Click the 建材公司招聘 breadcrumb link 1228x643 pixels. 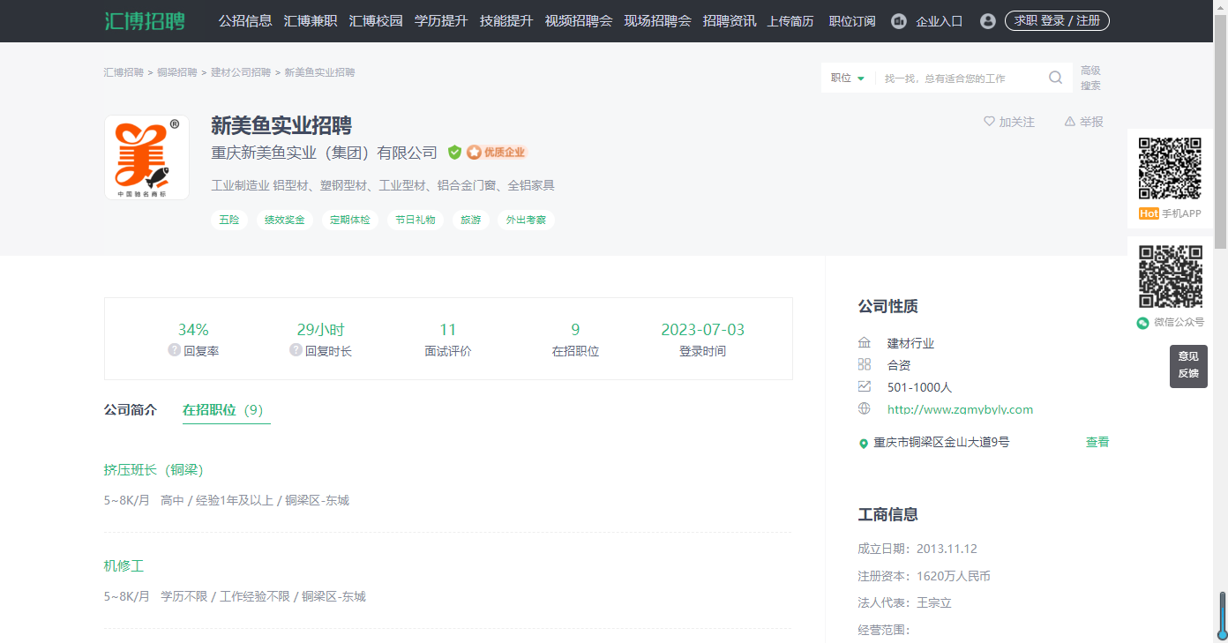(241, 72)
